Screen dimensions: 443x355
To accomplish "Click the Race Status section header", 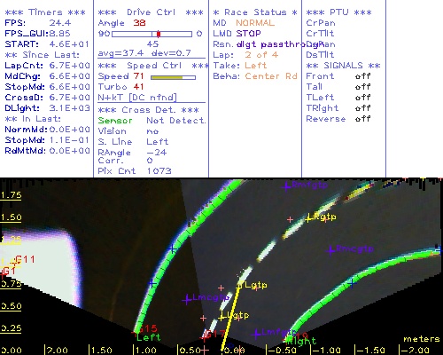I will click(255, 12).
